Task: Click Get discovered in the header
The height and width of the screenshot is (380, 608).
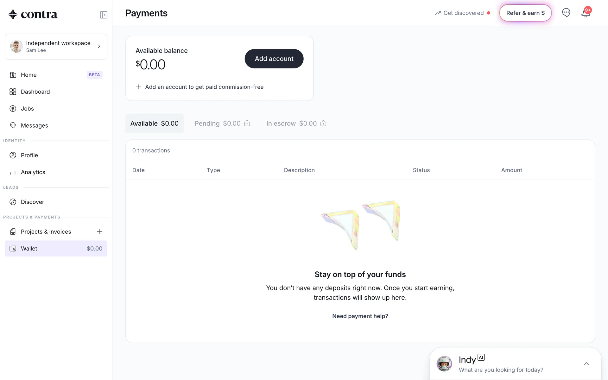Action: (x=463, y=13)
